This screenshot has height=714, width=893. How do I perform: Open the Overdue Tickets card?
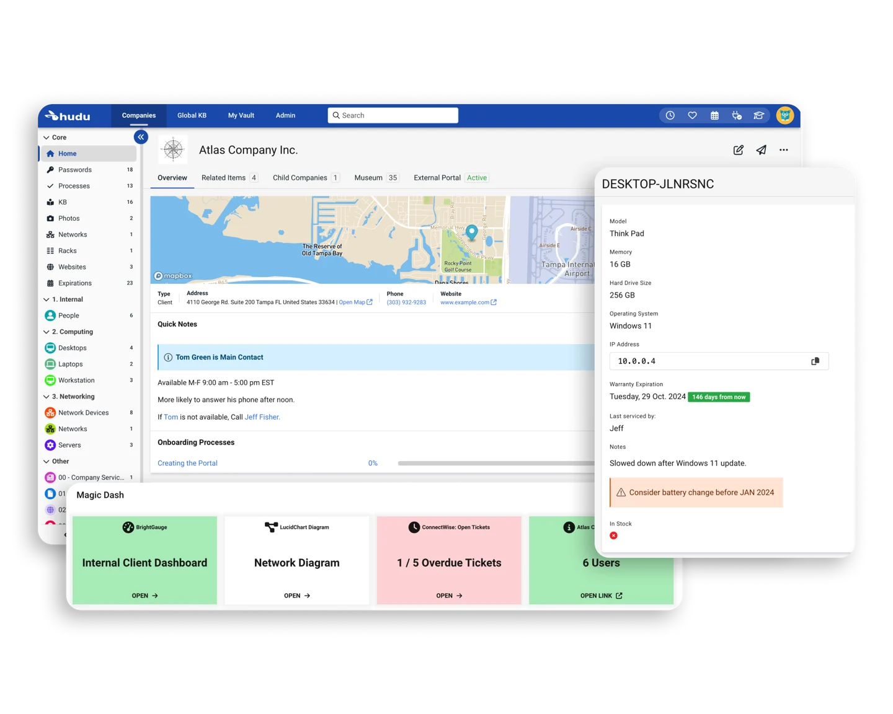pos(449,560)
